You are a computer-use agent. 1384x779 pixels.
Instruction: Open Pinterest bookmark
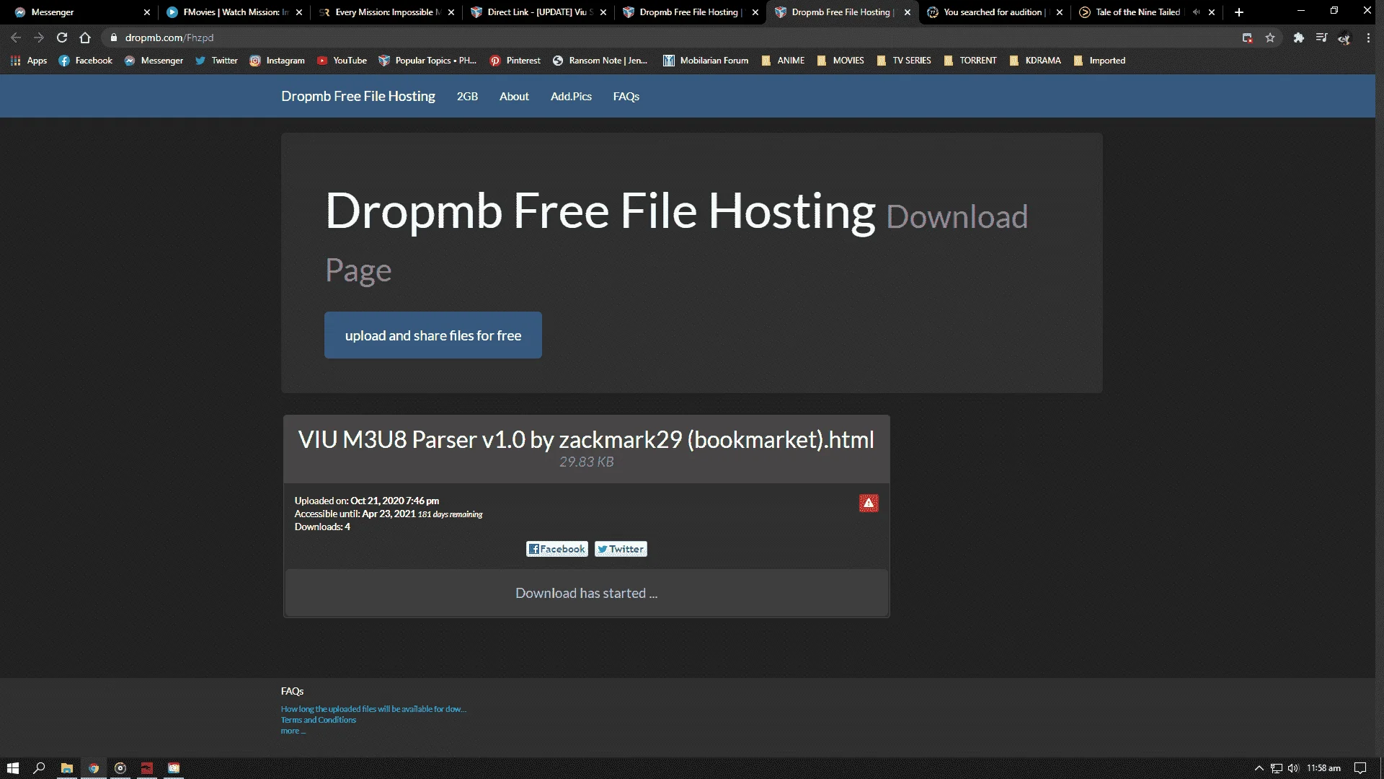pos(515,61)
